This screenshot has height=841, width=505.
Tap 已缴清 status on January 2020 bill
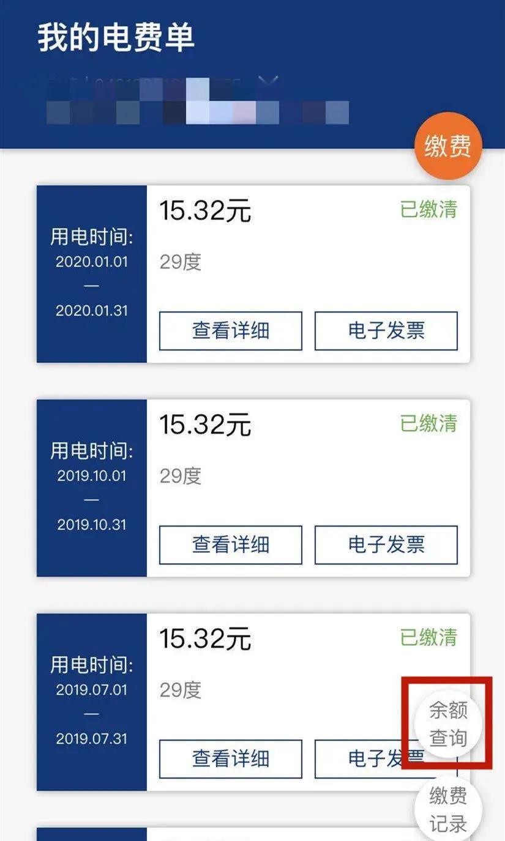point(428,210)
